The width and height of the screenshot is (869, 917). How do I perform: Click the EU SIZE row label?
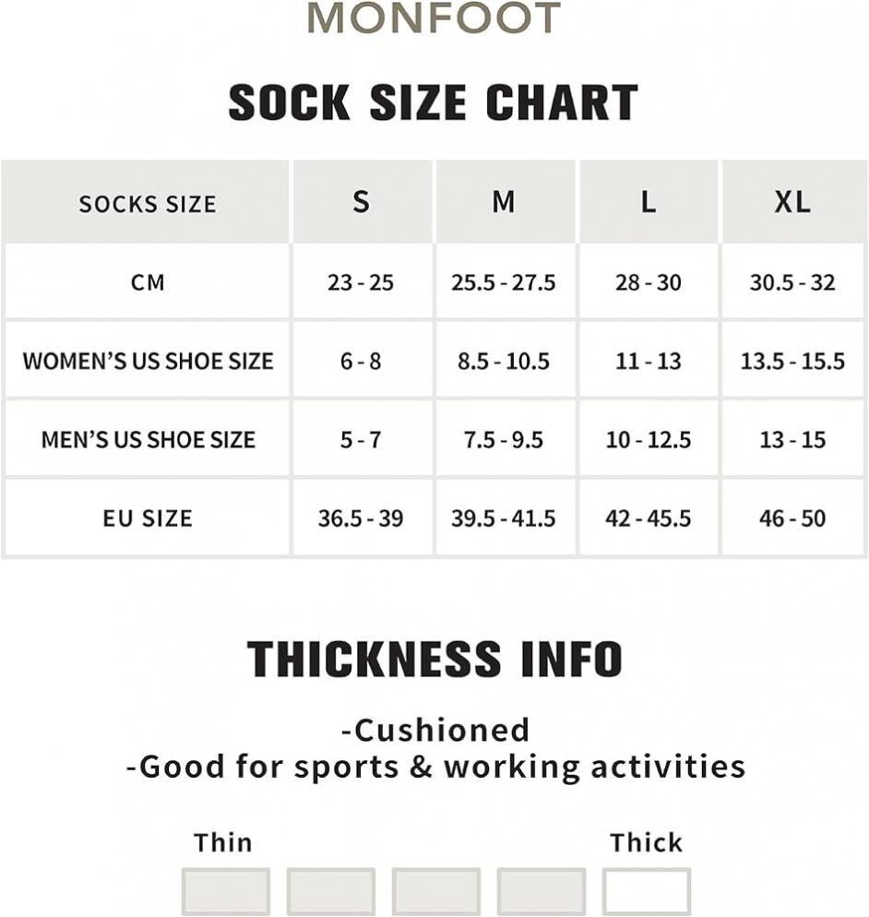[x=148, y=518]
